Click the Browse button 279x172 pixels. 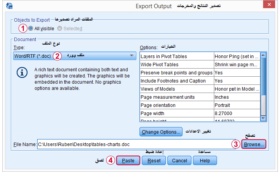pyautogui.click(x=253, y=144)
